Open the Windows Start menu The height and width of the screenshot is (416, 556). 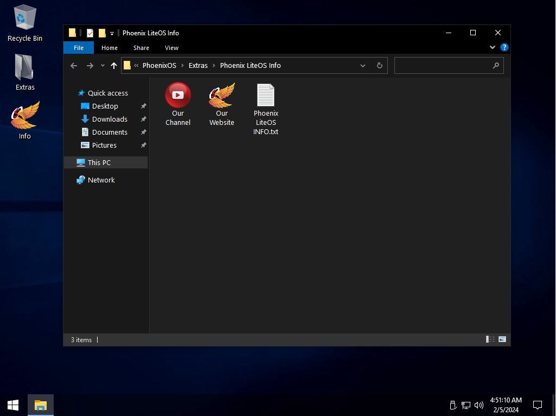coord(13,405)
